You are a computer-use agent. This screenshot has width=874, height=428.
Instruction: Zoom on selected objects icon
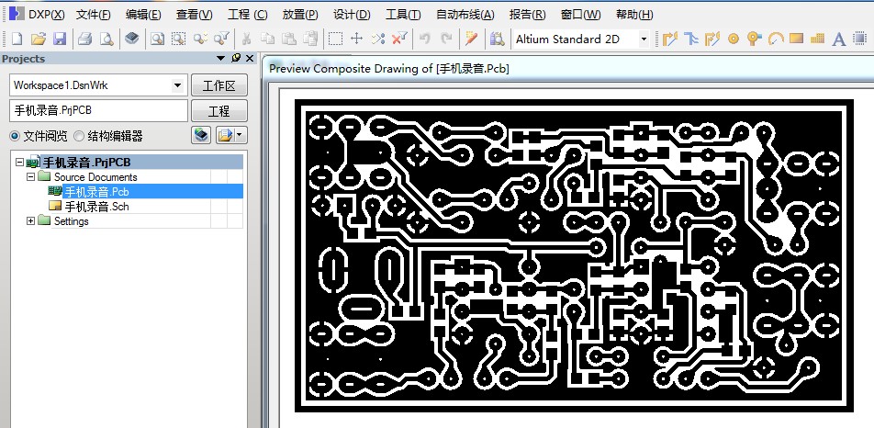[200, 39]
